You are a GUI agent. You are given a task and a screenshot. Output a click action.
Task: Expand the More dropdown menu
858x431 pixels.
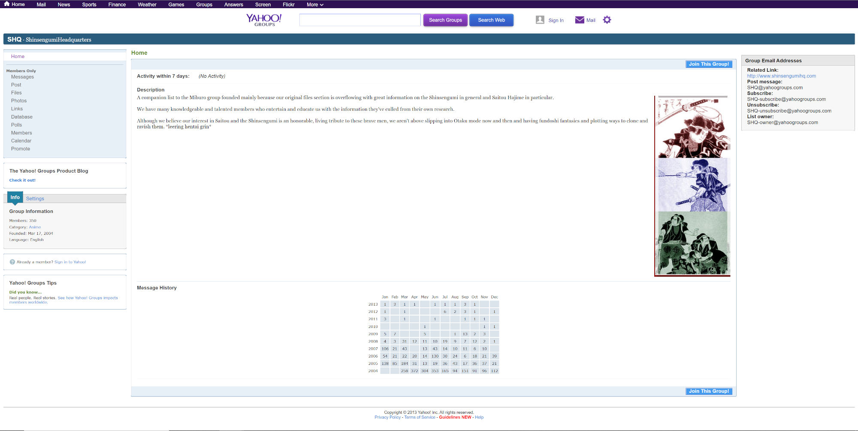(315, 5)
